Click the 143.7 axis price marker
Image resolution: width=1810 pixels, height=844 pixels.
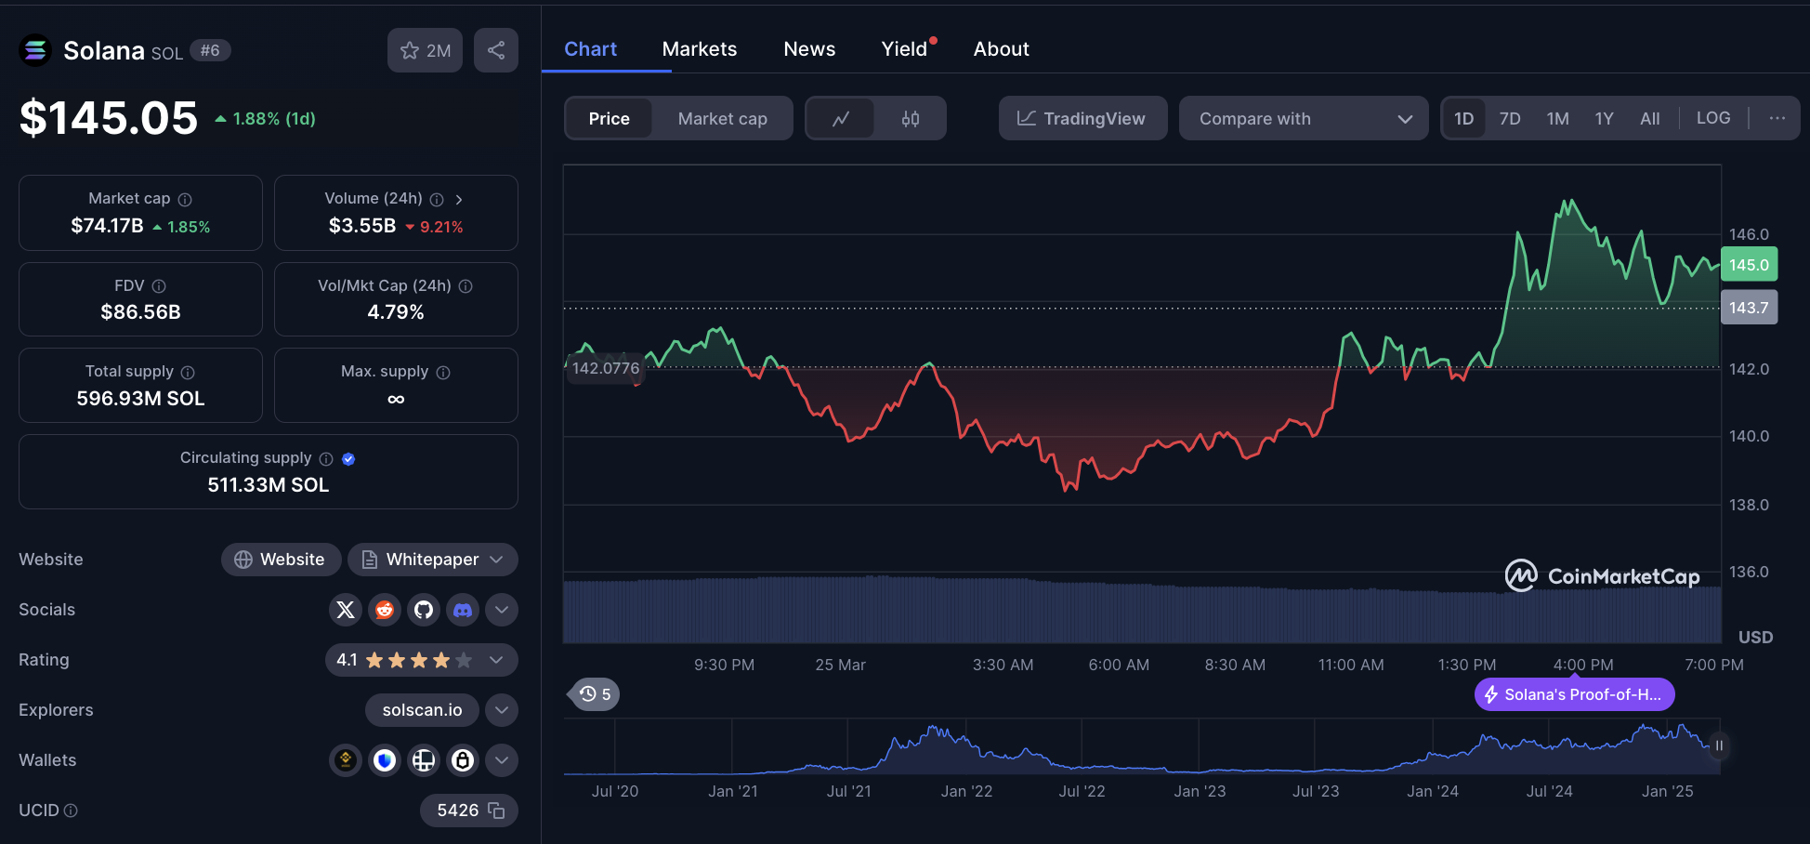(x=1749, y=308)
